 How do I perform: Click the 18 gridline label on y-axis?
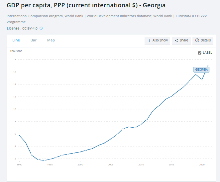tap(14, 60)
